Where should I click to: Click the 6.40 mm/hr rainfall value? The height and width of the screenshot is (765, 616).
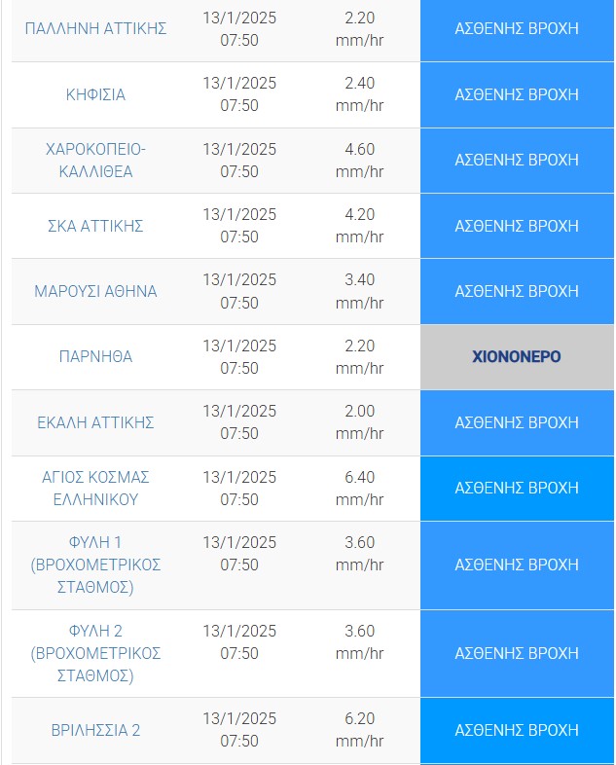click(359, 488)
